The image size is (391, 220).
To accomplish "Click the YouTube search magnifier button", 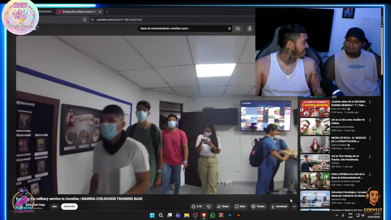I will 238,28.
